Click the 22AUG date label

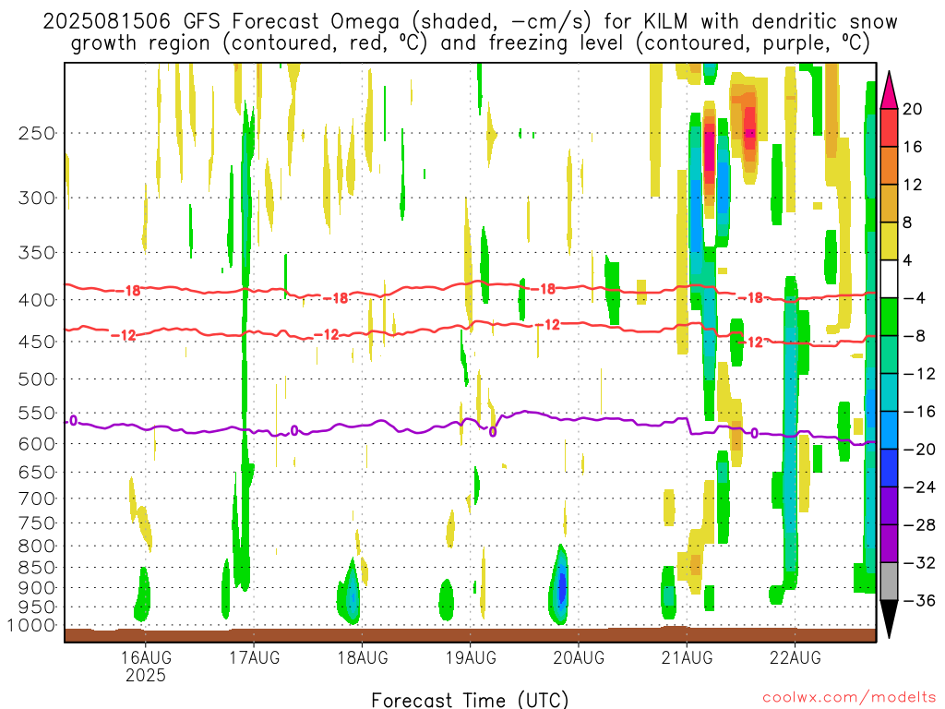(x=795, y=657)
